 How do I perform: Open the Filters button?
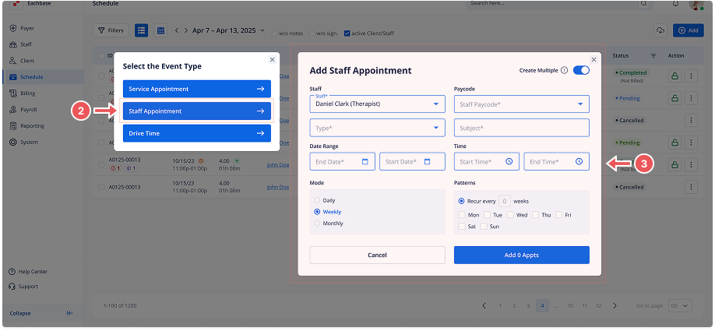pos(111,30)
